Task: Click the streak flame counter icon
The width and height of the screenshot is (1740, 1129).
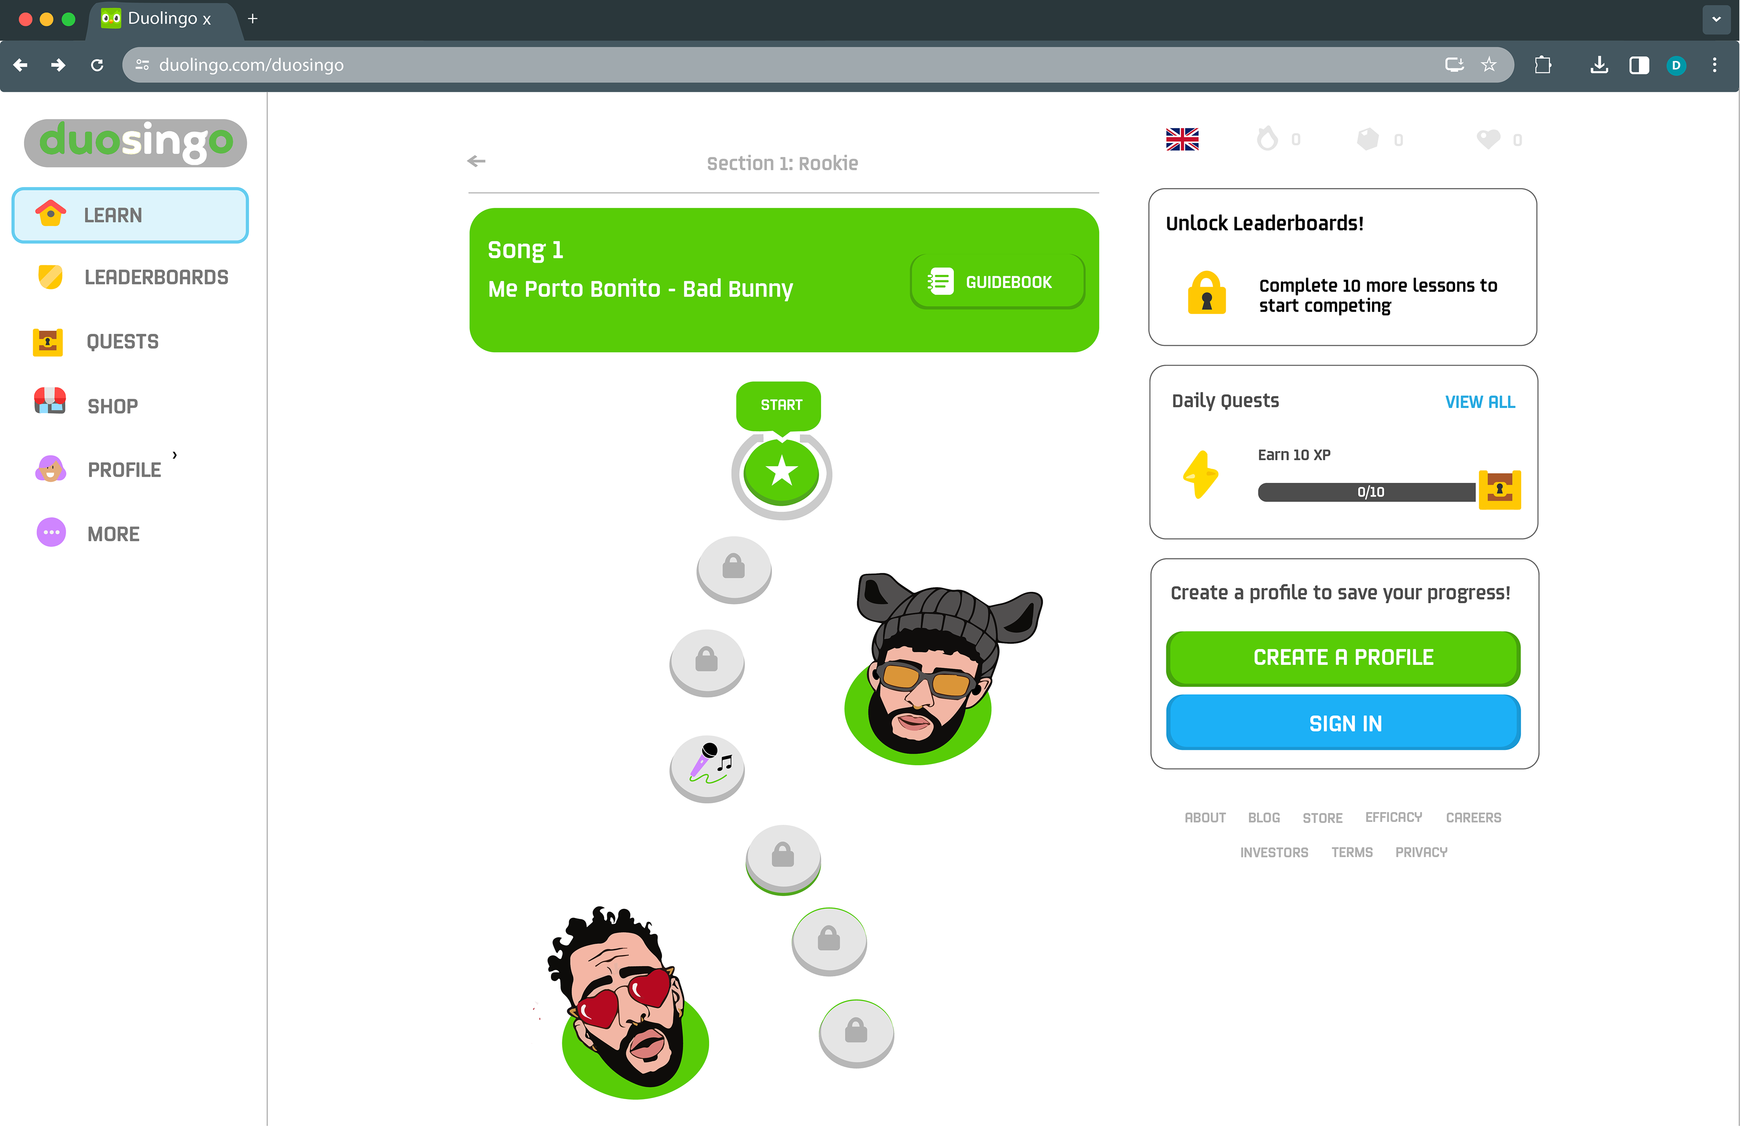Action: click(1267, 138)
